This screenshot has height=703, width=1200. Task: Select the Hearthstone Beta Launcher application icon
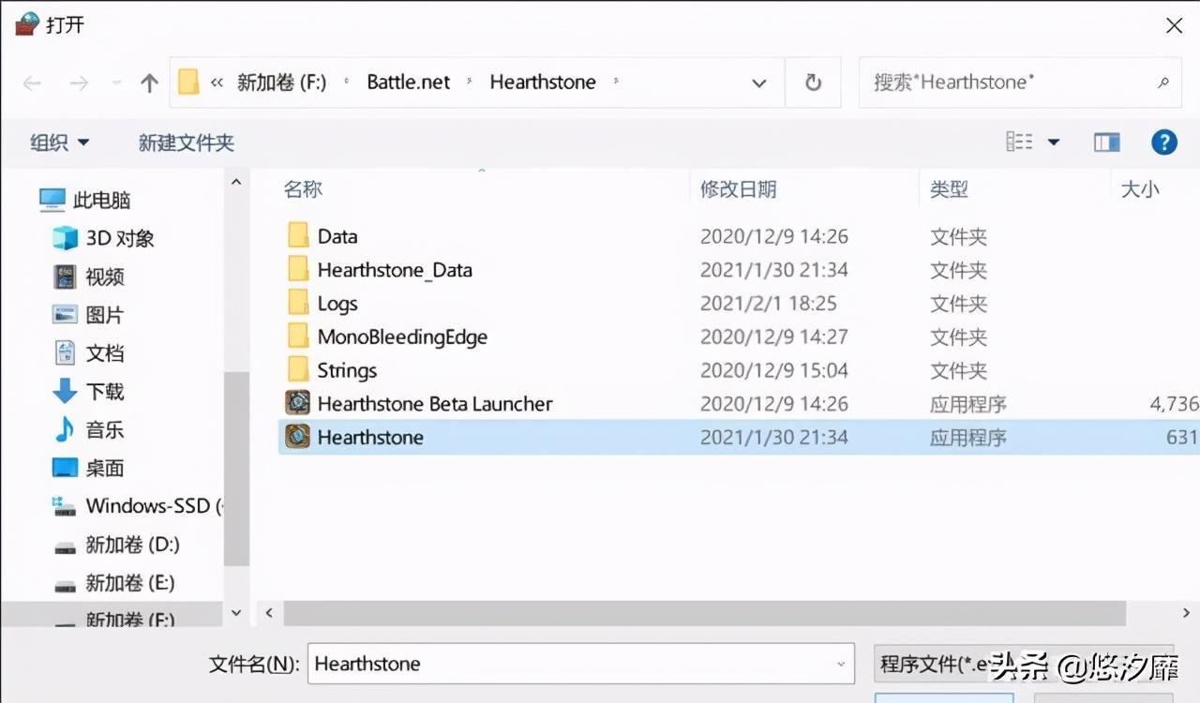(298, 404)
